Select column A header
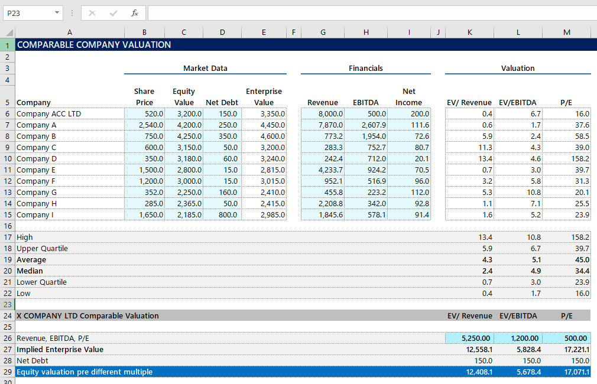 click(69, 32)
